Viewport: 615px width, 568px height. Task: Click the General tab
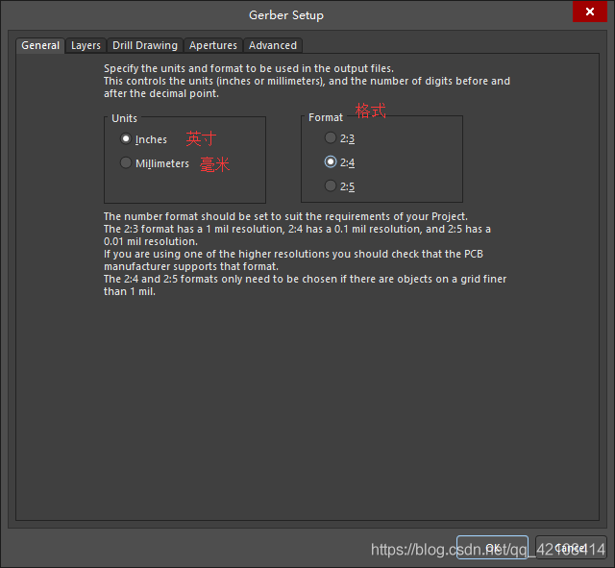pos(40,45)
